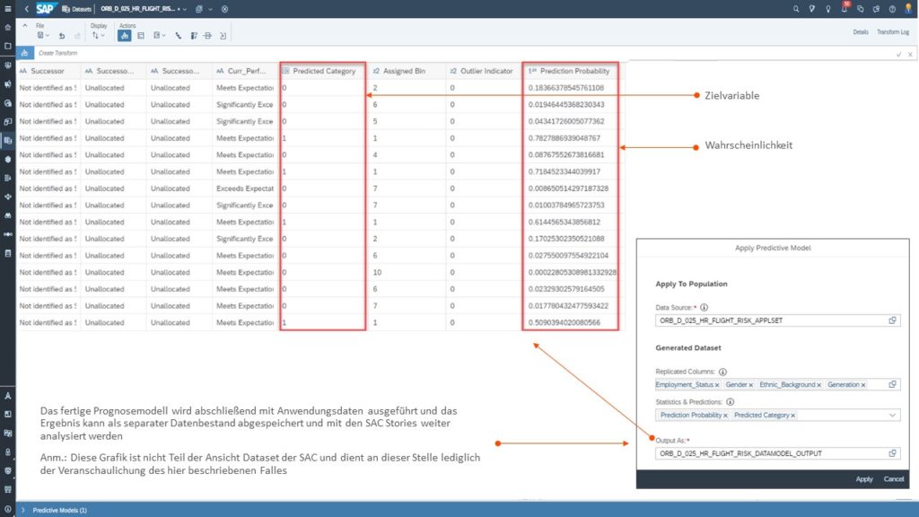
Task: Click the user profile avatar
Action: [908, 8]
